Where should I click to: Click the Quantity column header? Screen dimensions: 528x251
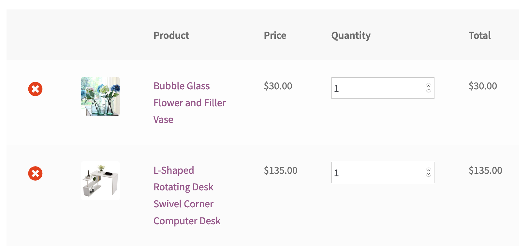coord(351,36)
